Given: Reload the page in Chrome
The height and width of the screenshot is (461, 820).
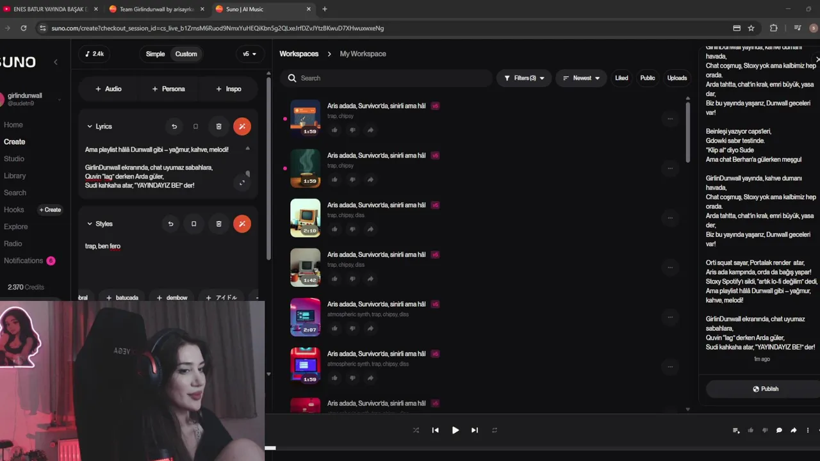Looking at the screenshot, I should (24, 28).
